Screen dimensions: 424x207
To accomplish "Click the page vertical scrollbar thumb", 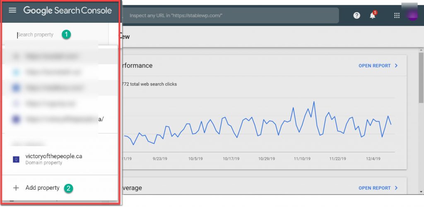I will coord(421,78).
